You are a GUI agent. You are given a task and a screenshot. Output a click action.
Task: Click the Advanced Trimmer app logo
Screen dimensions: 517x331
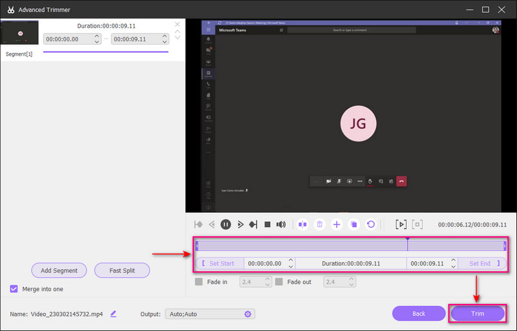coord(11,10)
